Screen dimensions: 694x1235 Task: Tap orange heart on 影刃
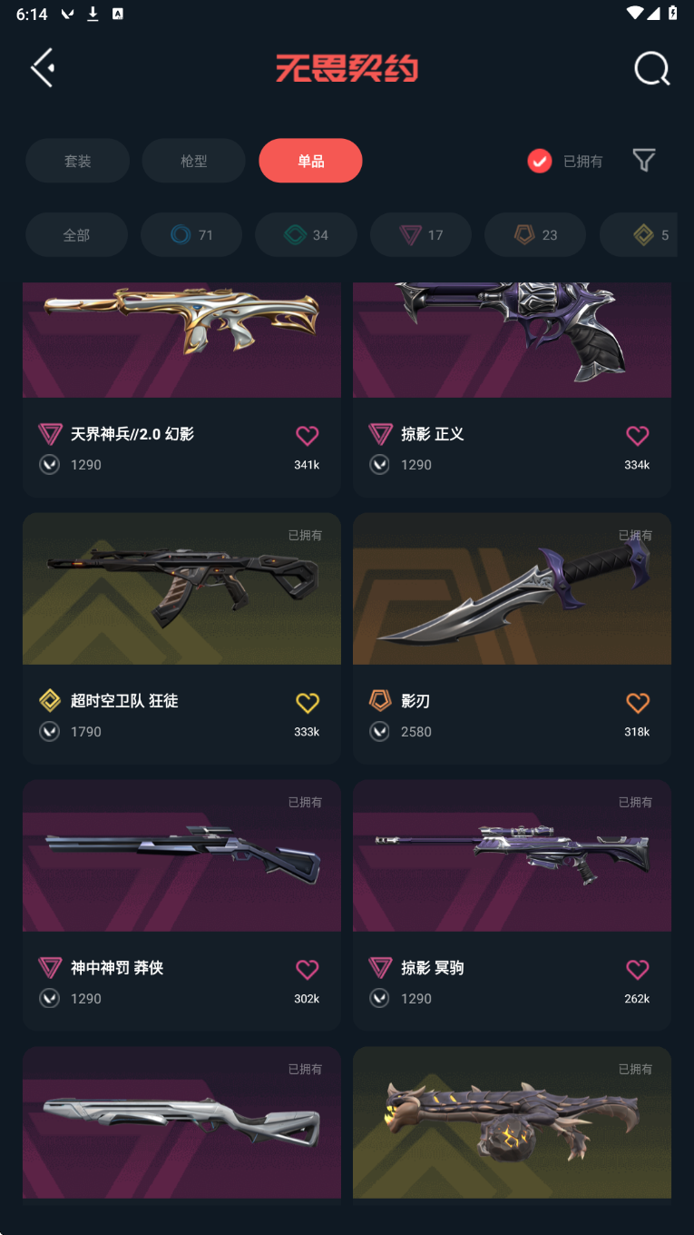click(638, 703)
